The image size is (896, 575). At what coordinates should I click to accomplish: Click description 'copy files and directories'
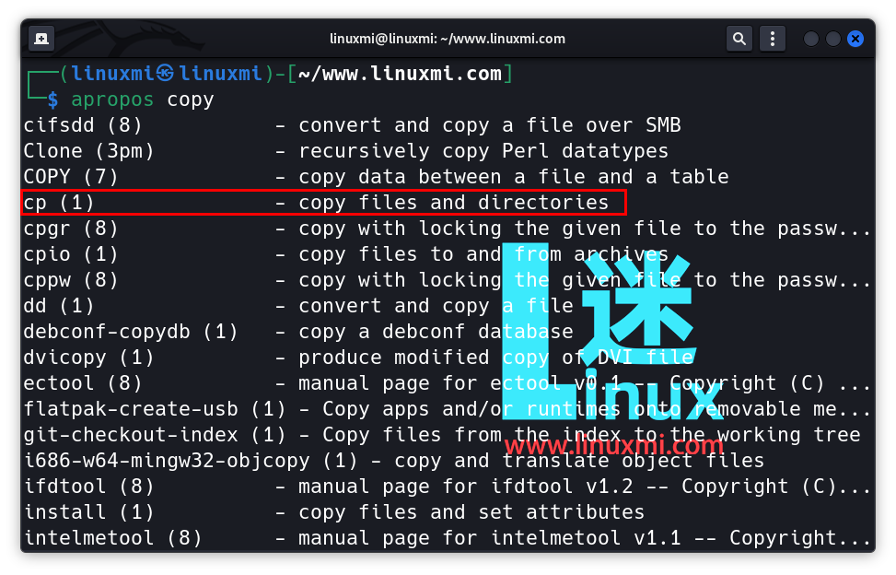tap(454, 203)
